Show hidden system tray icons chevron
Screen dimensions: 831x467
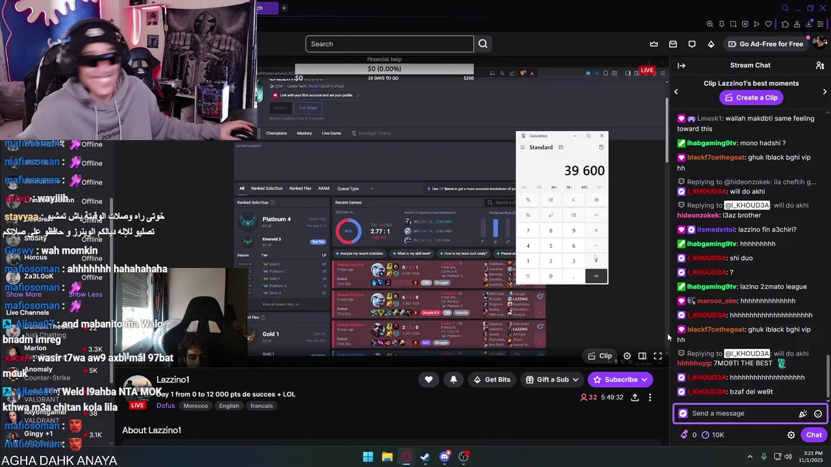pos(750,457)
